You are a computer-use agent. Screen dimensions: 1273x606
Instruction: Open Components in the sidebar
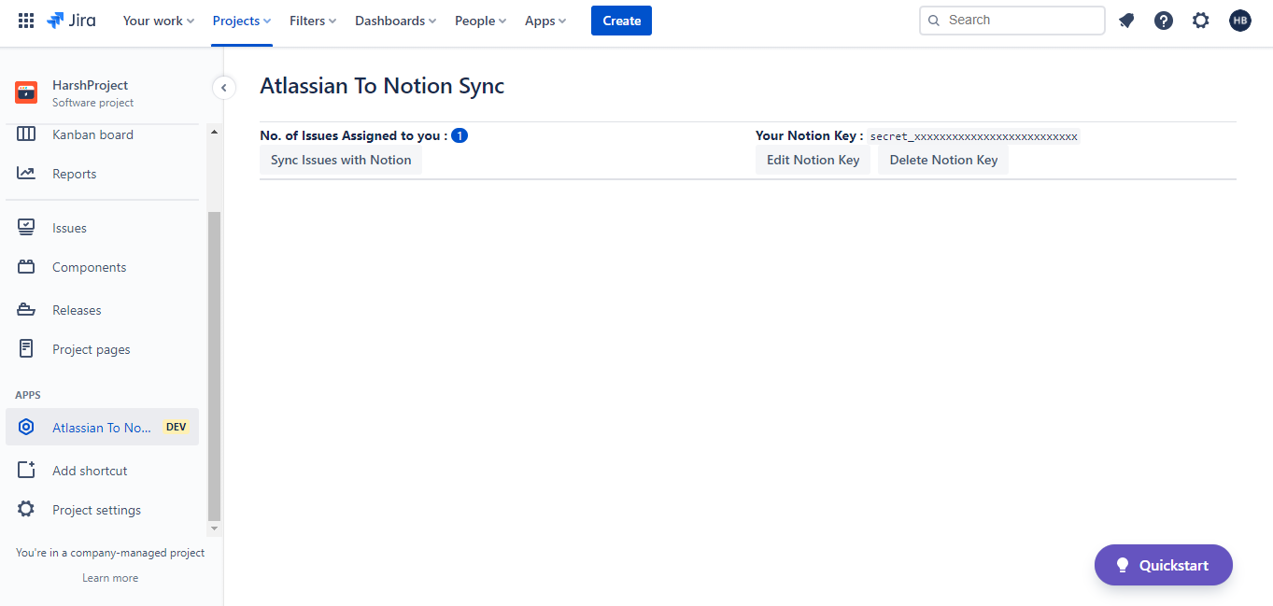[x=103, y=267]
